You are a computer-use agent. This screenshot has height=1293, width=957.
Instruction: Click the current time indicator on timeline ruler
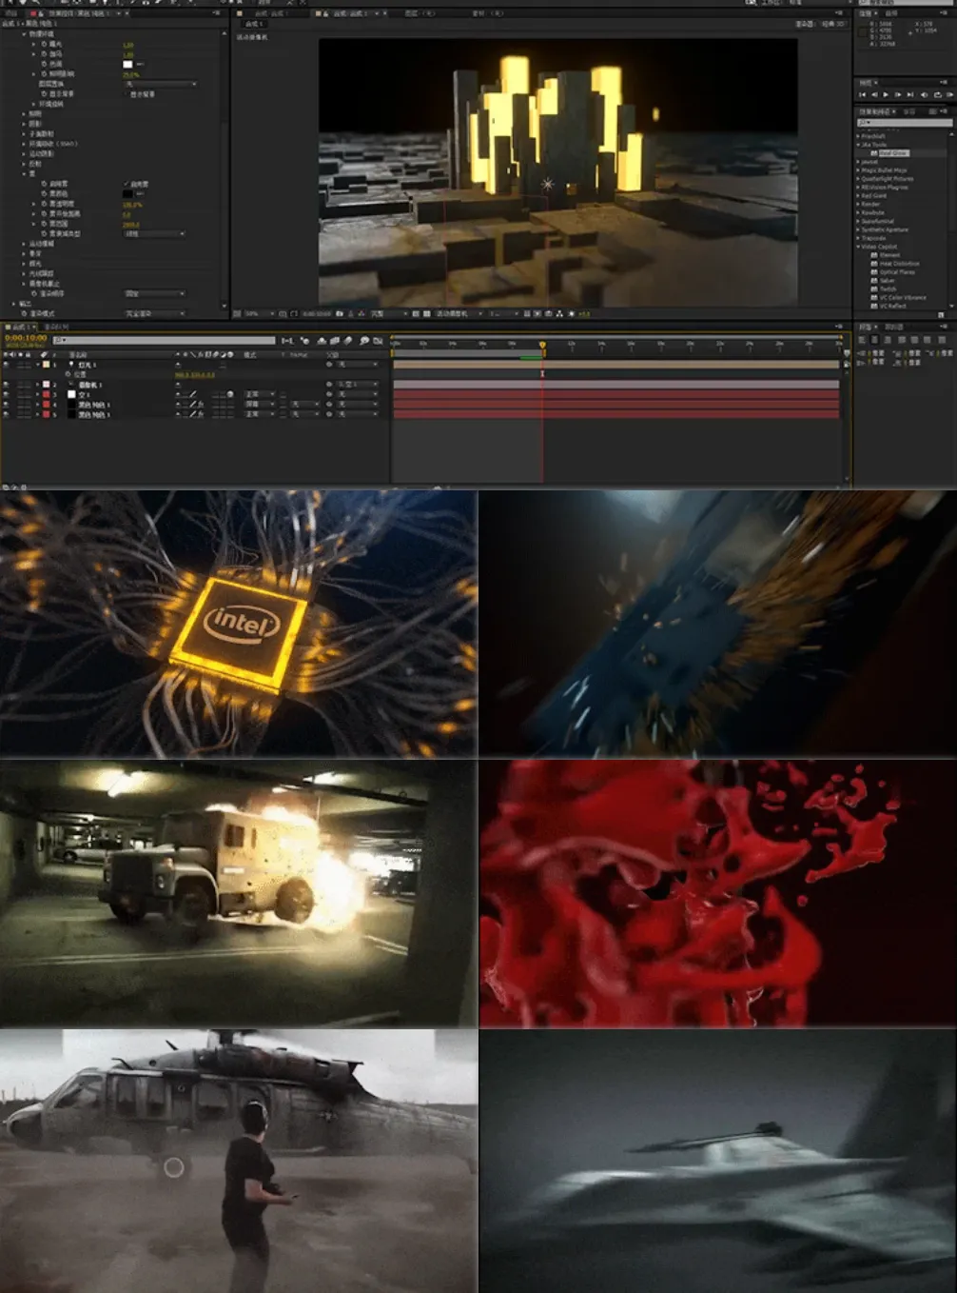[x=543, y=345]
